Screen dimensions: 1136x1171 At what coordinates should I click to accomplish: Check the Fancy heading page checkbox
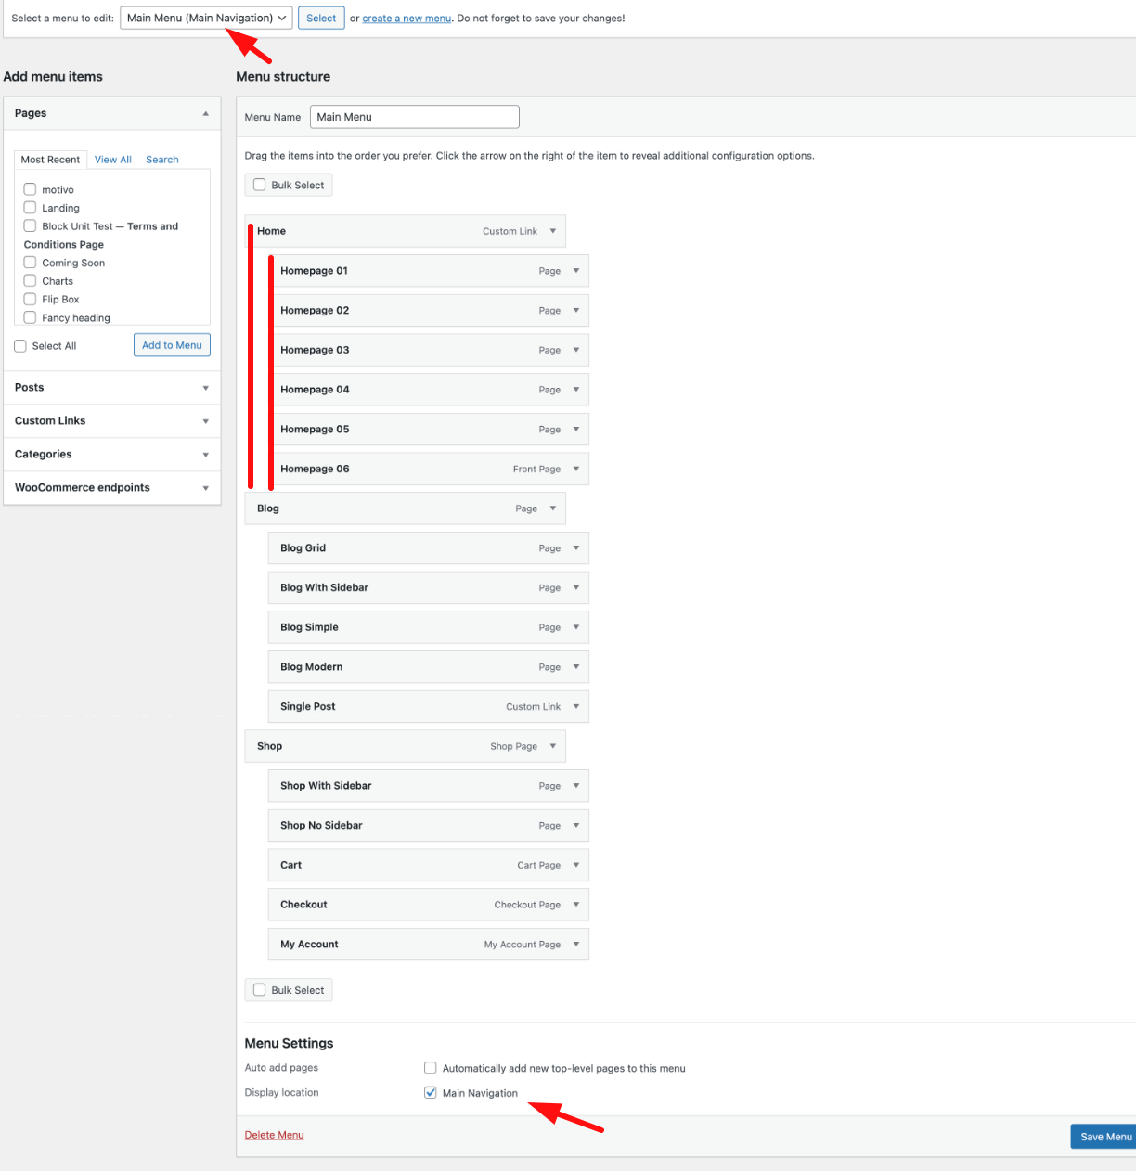coord(30,317)
